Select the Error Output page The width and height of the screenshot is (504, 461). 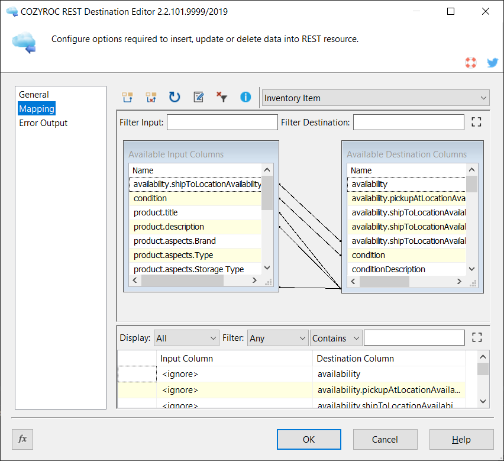[x=43, y=123]
